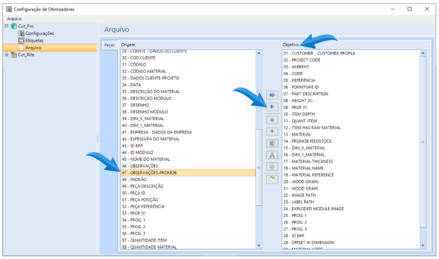This screenshot has width=439, height=259.
Task: Select '01 - CUSTOMER - CUSTOMER PROFILE' row
Action: (x=351, y=53)
